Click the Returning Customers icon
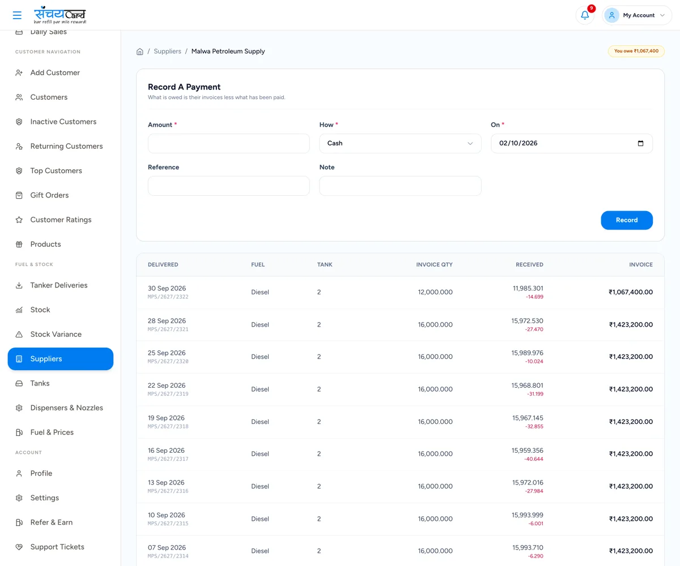Screen dimensions: 680x566 19,146
